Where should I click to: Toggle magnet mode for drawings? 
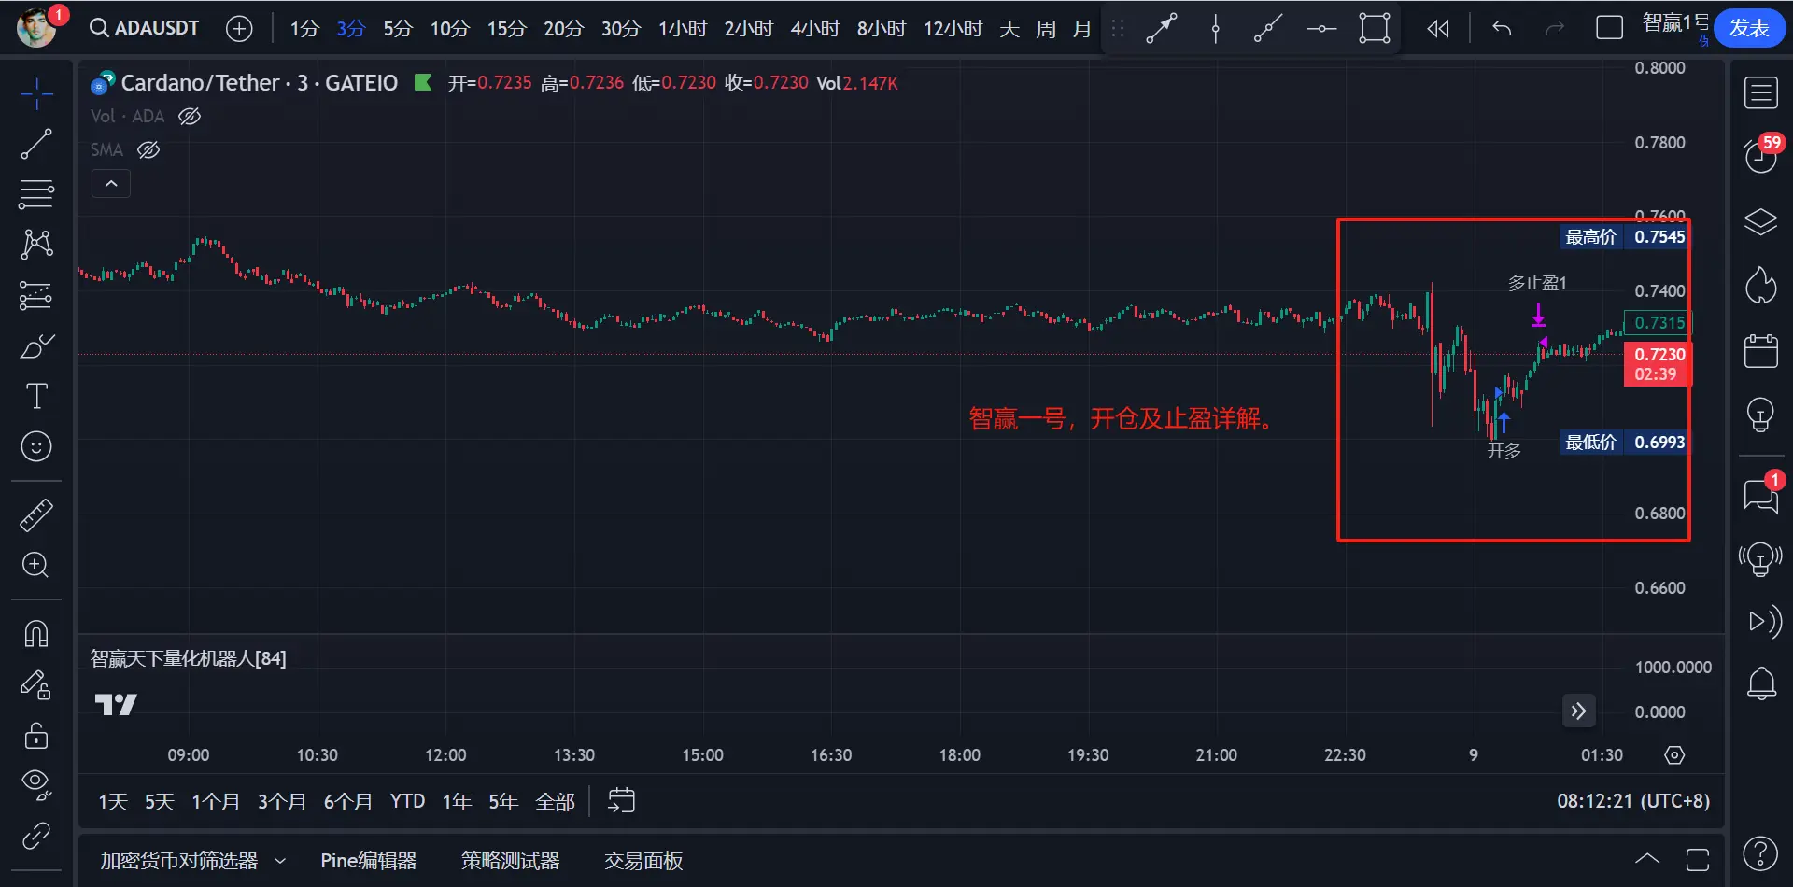tap(36, 634)
